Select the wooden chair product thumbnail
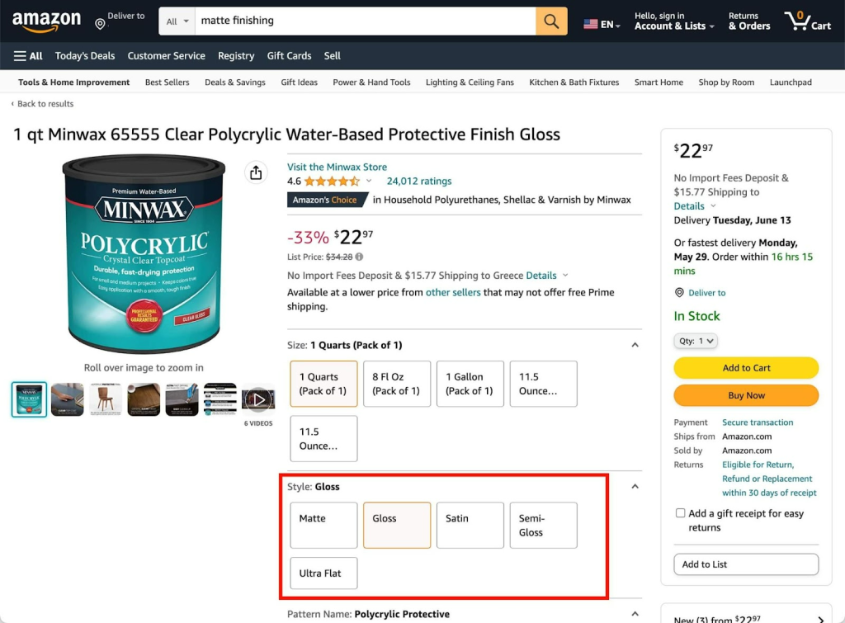The image size is (845, 623). point(105,399)
